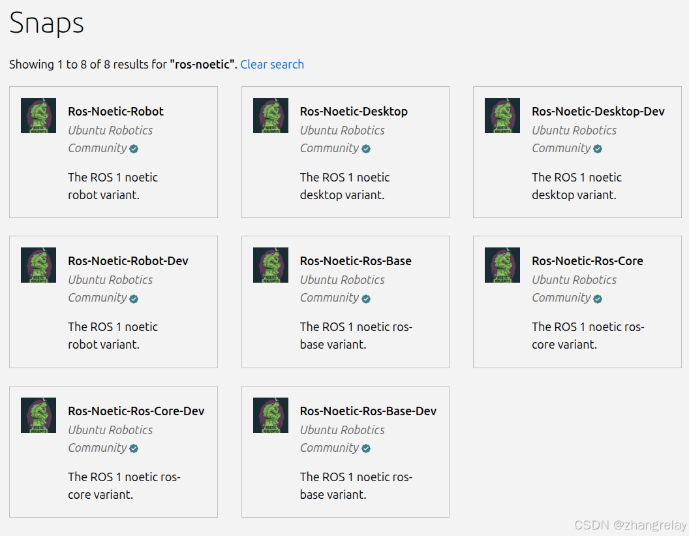The width and height of the screenshot is (689, 536).
Task: Open the Ros-Noetic-Ros-Core-Dev snap icon
Action: click(x=38, y=415)
